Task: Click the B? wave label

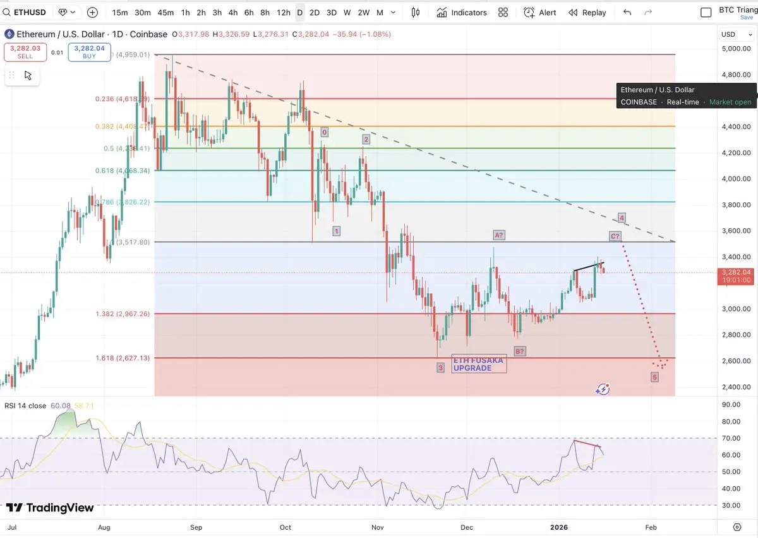Action: [x=520, y=351]
